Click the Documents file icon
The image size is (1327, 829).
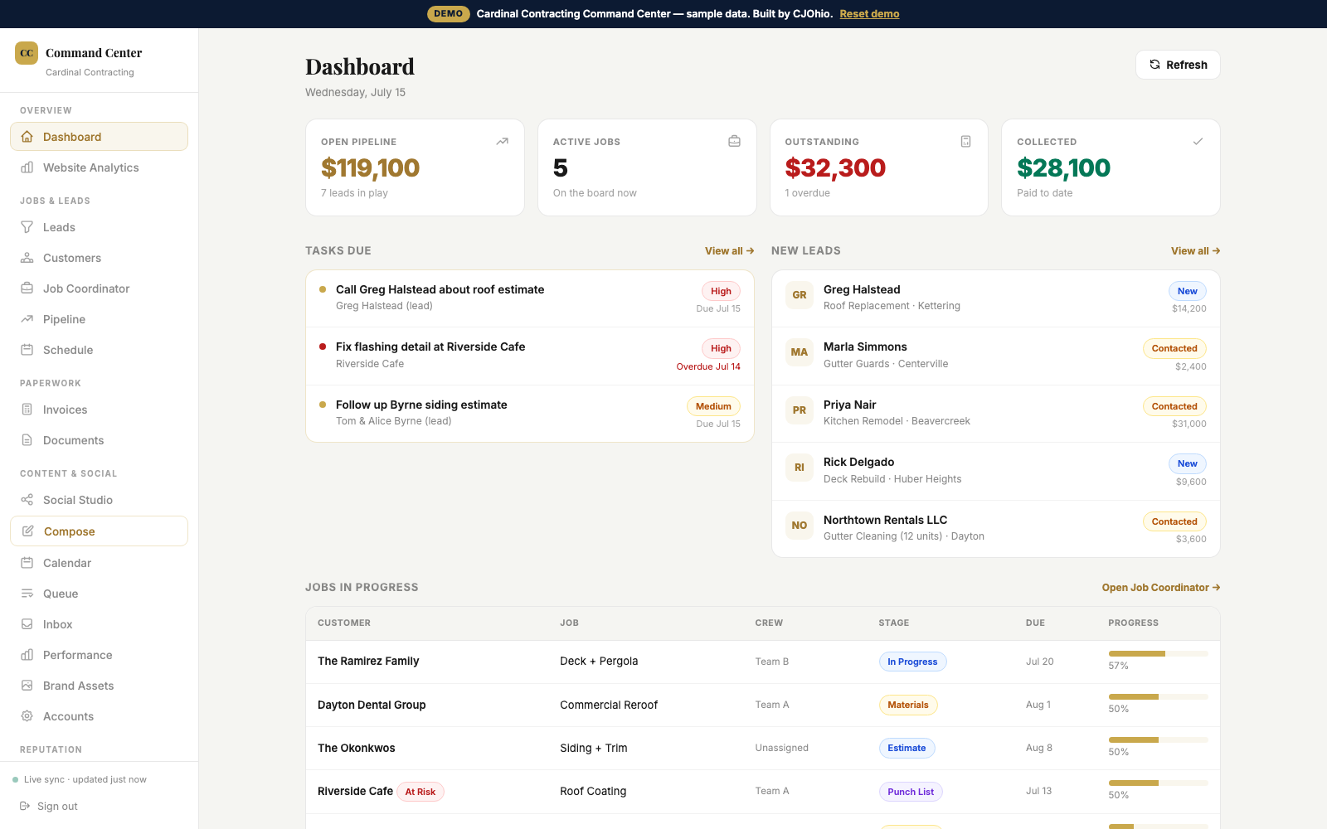(x=27, y=440)
